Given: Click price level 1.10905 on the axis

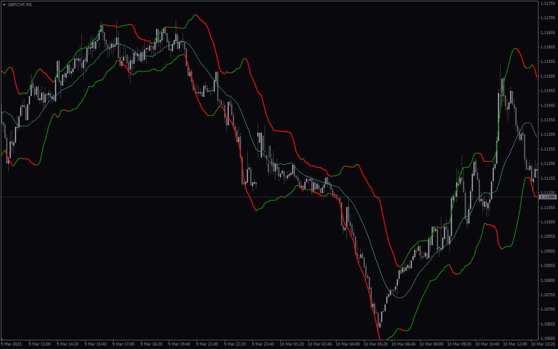Looking at the screenshot, I should tap(548, 251).
